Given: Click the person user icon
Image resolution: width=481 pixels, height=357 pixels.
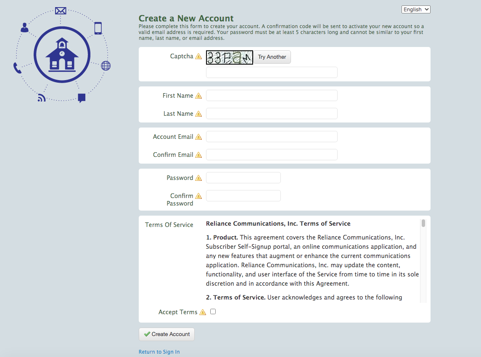Looking at the screenshot, I should click(x=24, y=28).
